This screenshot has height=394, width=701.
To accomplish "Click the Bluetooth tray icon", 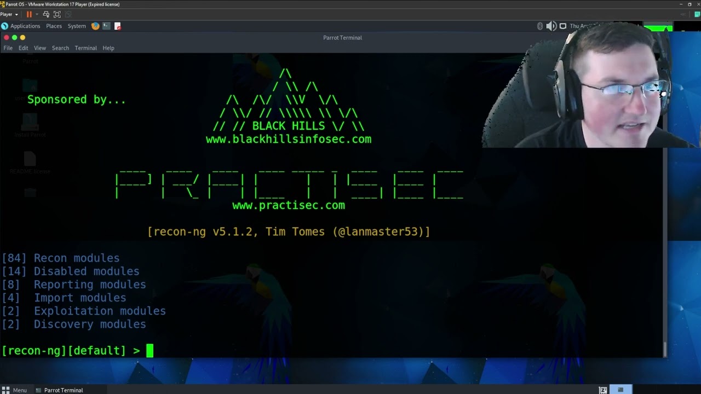I will tap(539, 26).
